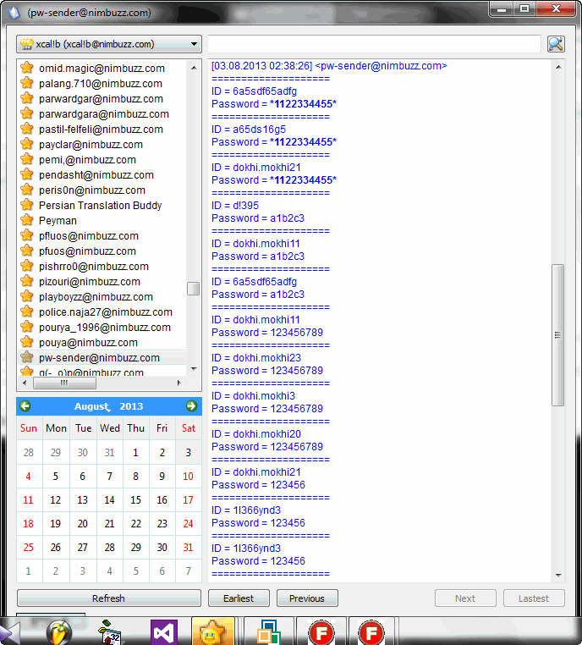Viewport: 582px width, 645px height.
Task: Go to next month in calendar
Action: point(191,406)
